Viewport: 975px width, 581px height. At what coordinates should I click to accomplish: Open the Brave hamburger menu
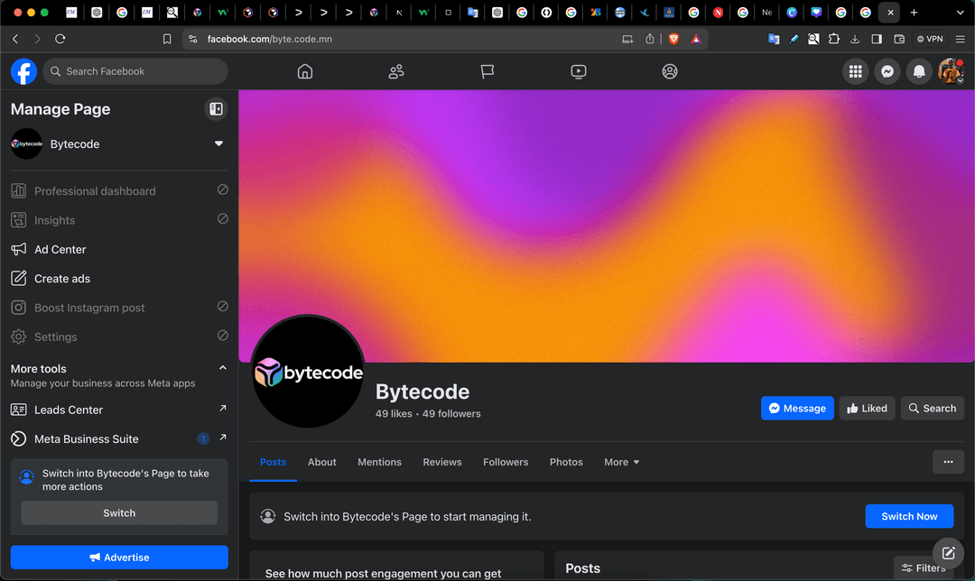960,39
